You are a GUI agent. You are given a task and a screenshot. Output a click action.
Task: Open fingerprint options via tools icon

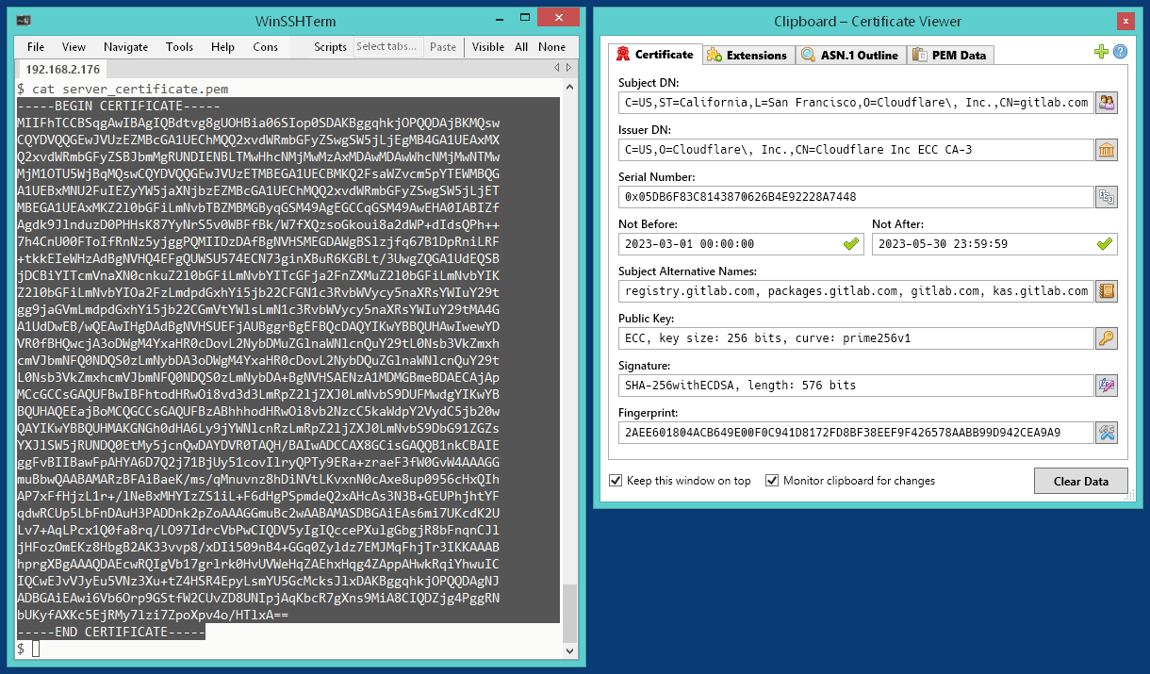[x=1106, y=432]
